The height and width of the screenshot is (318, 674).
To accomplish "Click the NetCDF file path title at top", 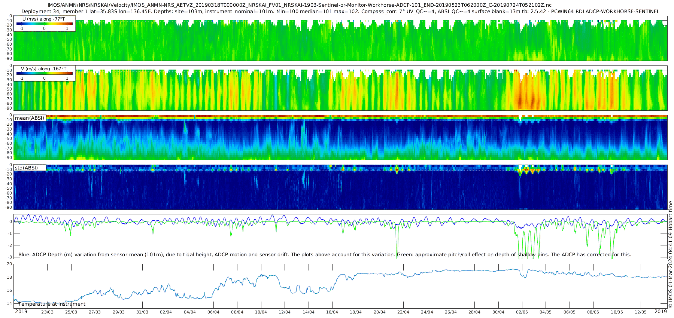I will 299,5.
